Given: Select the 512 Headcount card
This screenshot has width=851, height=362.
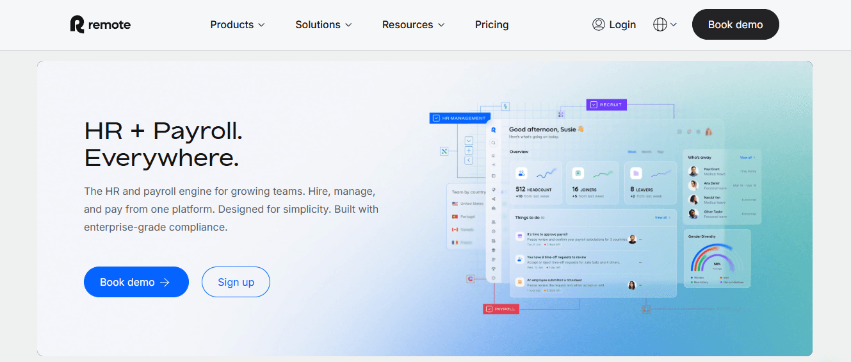Looking at the screenshot, I should (x=536, y=183).
